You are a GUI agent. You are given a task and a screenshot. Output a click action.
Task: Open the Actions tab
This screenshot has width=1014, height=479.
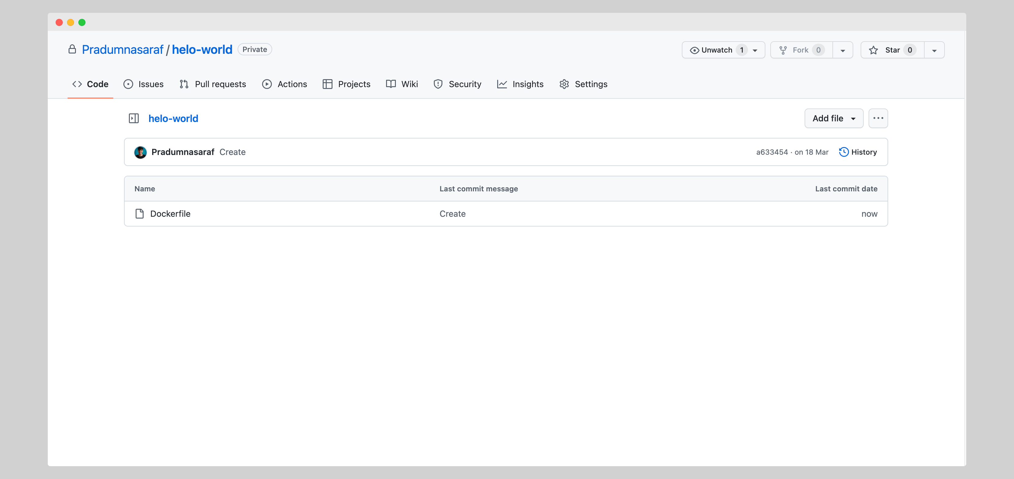pos(285,84)
